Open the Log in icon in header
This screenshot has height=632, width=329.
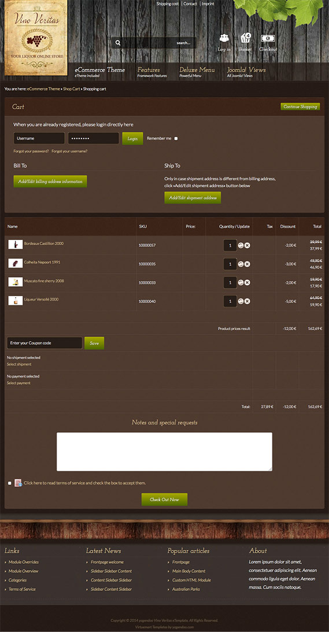(x=224, y=38)
